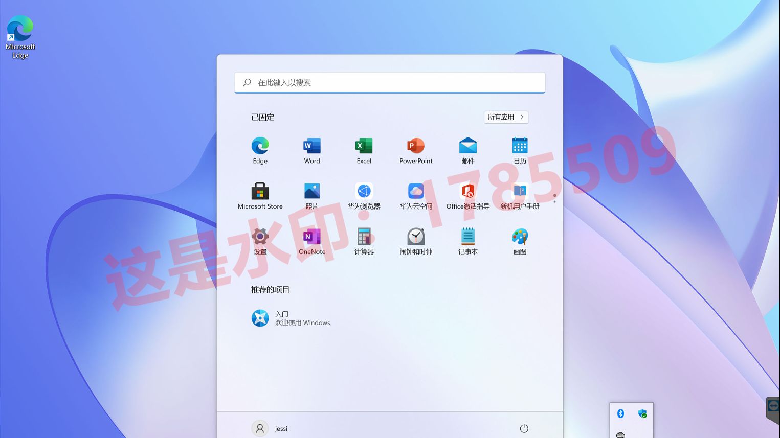Click the Bluetooth tray icon
The width and height of the screenshot is (780, 438).
(620, 413)
